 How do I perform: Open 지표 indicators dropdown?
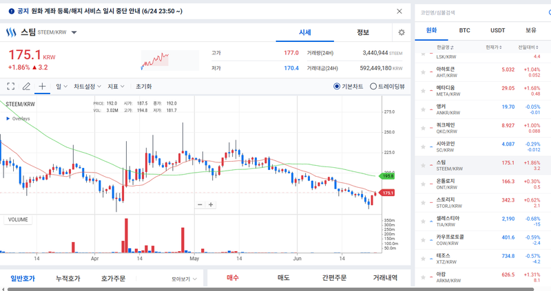coord(116,87)
